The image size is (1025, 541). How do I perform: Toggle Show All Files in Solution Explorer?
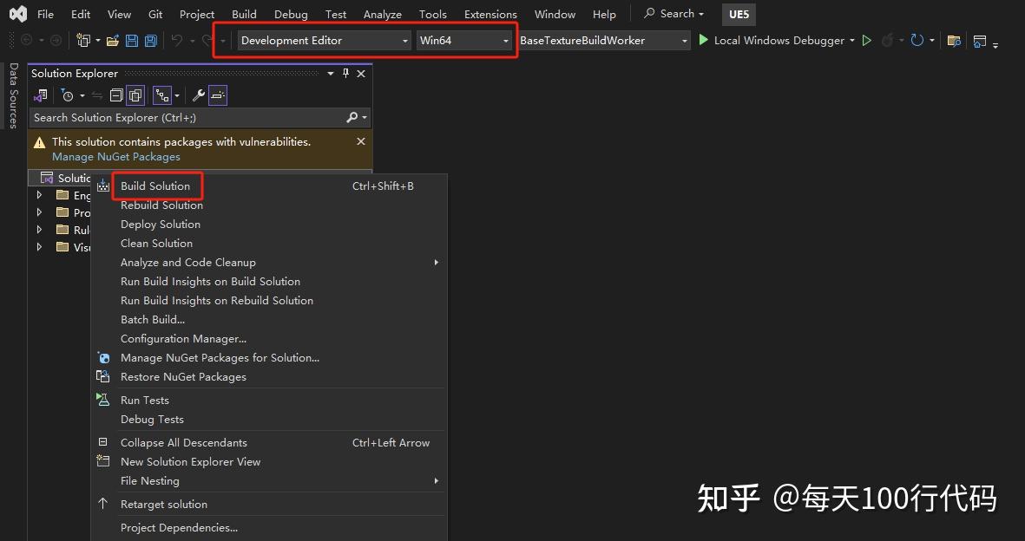point(135,95)
